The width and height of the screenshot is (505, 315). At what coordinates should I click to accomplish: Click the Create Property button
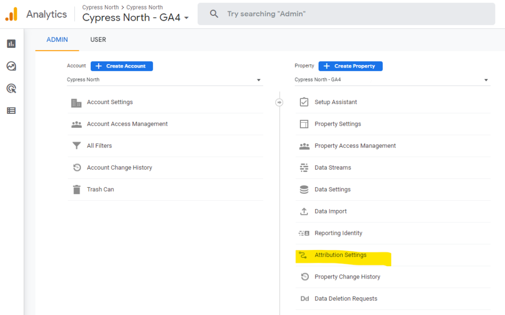pyautogui.click(x=351, y=66)
